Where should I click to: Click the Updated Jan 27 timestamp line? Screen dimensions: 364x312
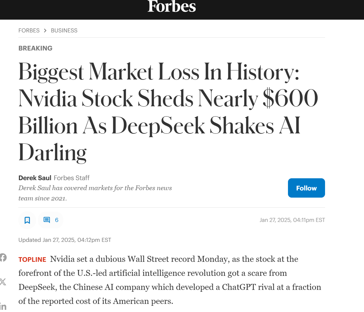click(65, 240)
